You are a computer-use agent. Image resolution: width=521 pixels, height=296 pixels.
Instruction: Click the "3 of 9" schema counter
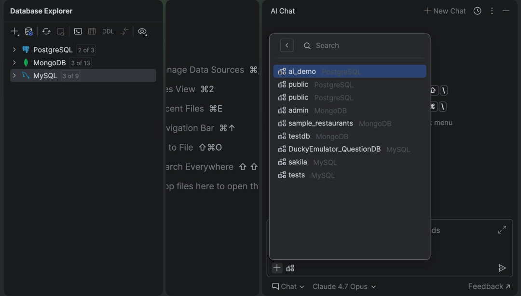point(70,76)
